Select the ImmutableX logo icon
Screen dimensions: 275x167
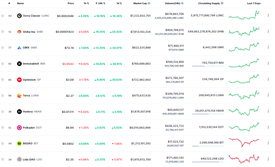tap(19, 63)
